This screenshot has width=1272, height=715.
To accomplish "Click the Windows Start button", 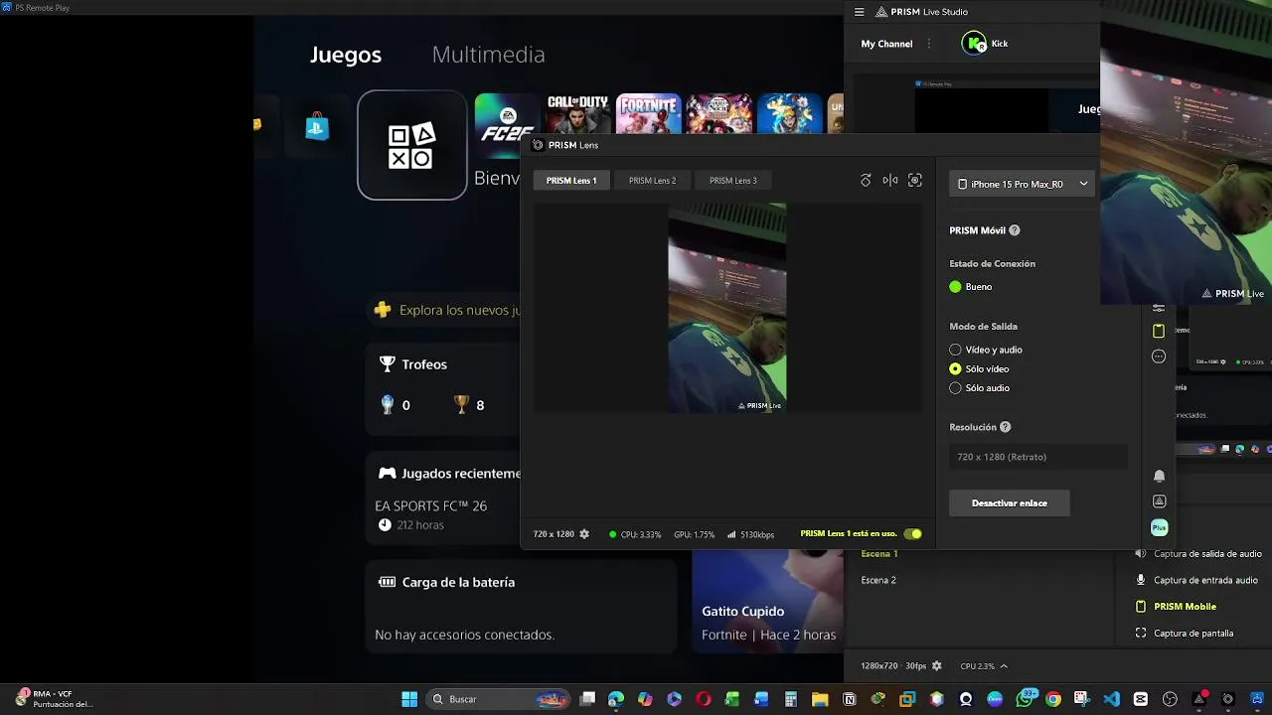I will (409, 699).
